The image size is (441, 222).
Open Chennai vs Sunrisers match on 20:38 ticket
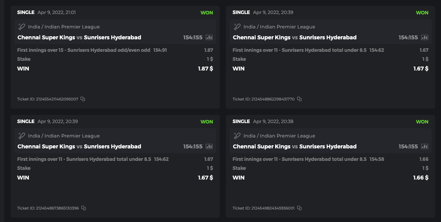click(x=295, y=146)
